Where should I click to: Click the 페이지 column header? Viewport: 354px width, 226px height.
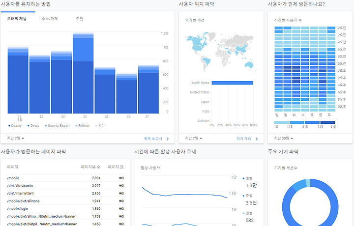tap(12, 167)
